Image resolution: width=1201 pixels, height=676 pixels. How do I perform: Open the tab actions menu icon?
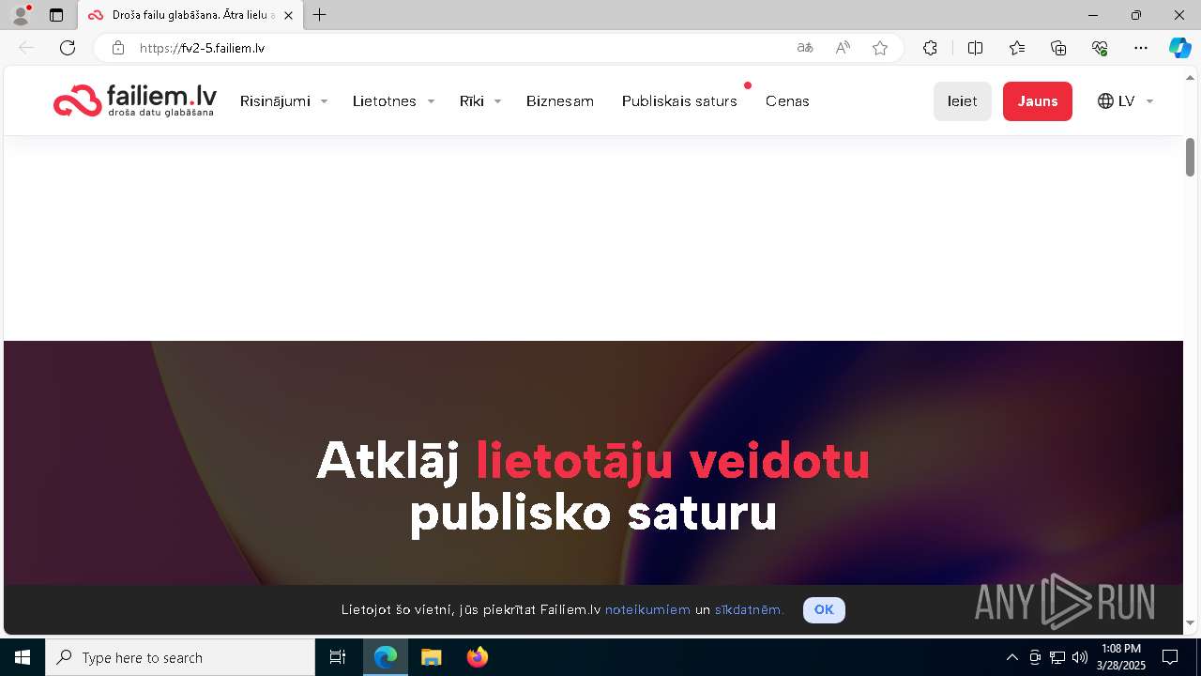[x=56, y=15]
